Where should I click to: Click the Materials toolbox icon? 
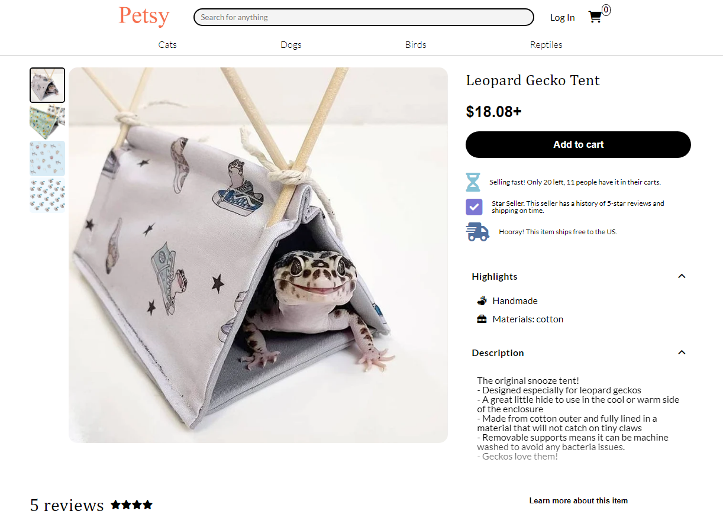point(481,319)
